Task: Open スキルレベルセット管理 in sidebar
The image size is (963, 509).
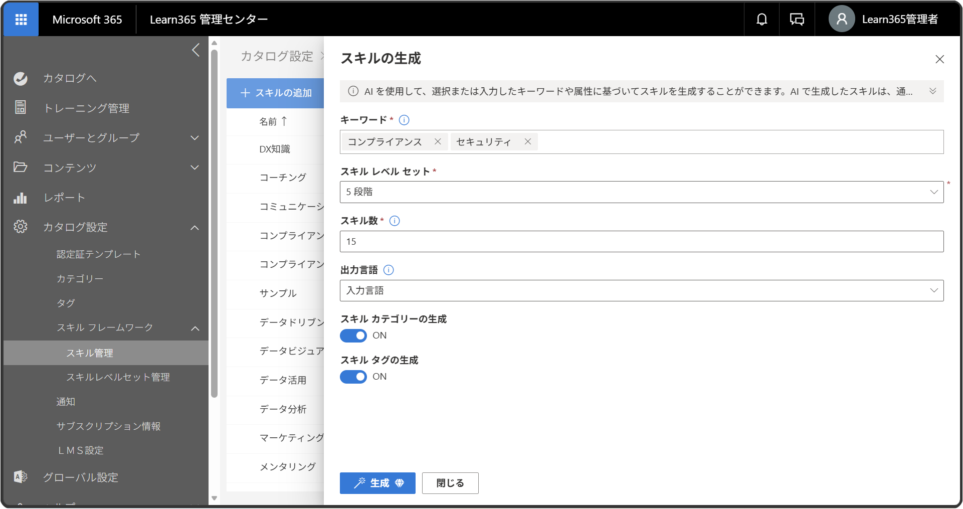Action: pos(118,377)
